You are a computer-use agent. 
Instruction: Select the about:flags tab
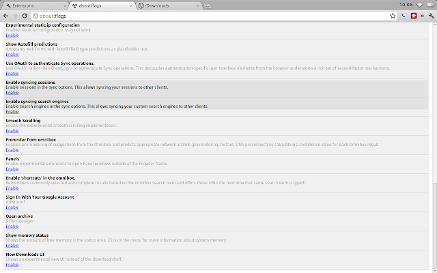tap(102, 5)
